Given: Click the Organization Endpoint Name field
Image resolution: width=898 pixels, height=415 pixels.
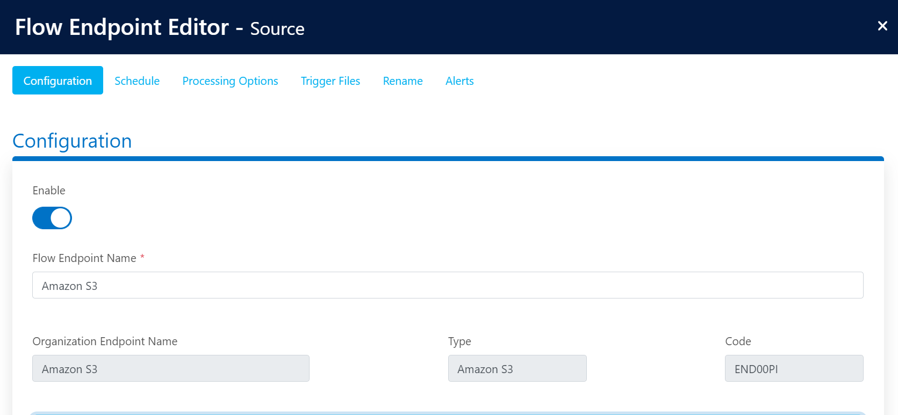Looking at the screenshot, I should coord(171,368).
